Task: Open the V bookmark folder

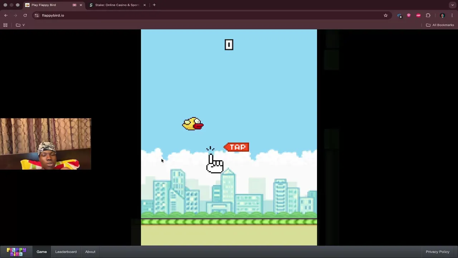Action: coord(20,25)
